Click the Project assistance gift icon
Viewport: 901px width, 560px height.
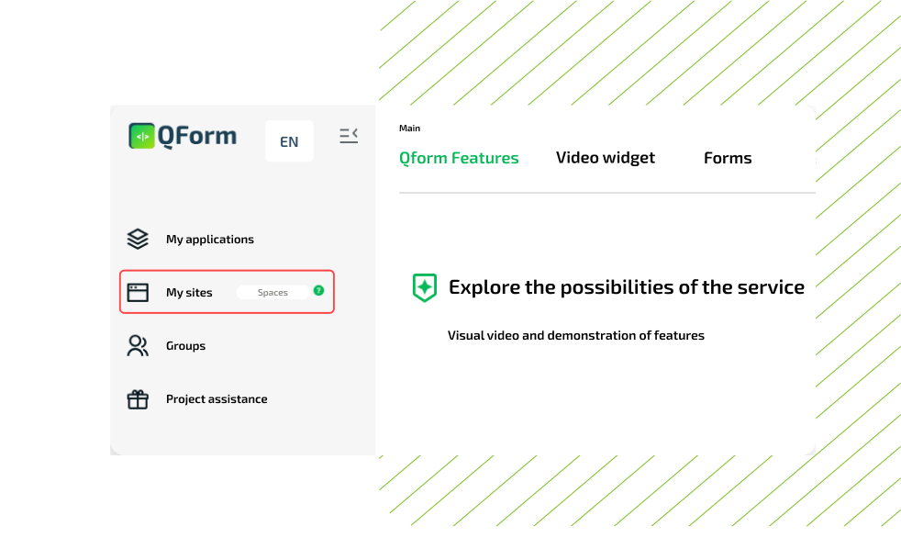click(138, 399)
